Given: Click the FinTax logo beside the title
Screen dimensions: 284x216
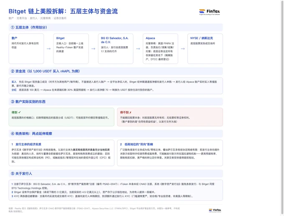Looking at the screenshot, I should point(209,12).
